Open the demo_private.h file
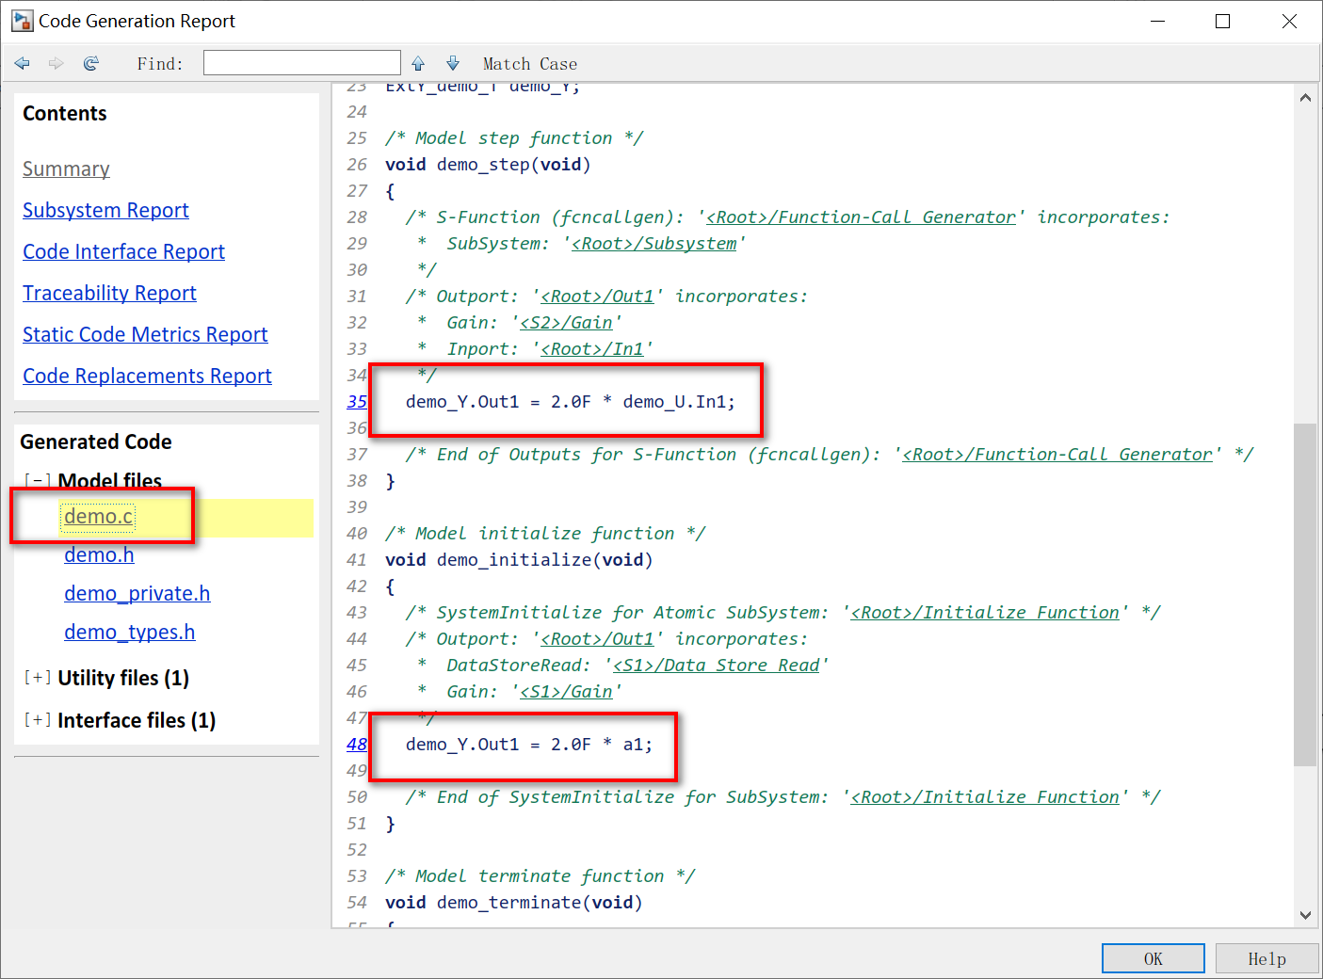 (x=137, y=594)
